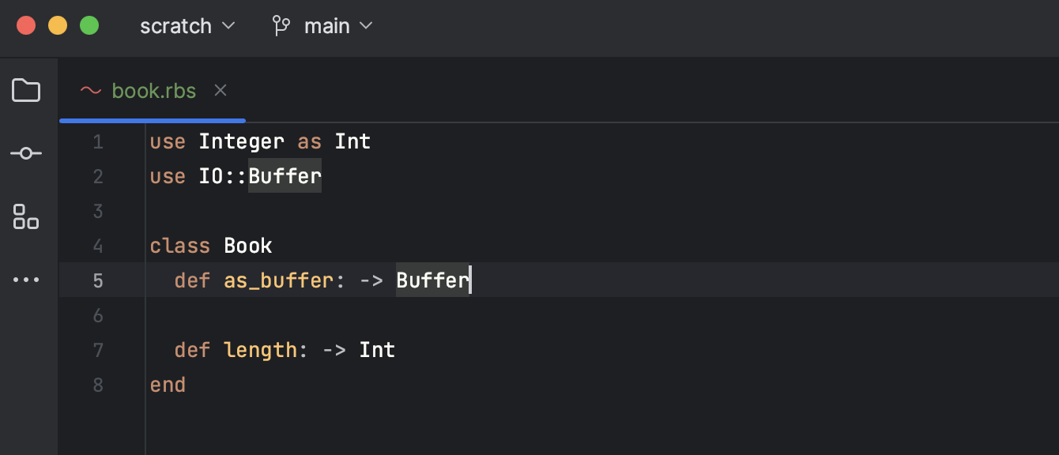The width and height of the screenshot is (1059, 455).
Task: Click line number 5 in the gutter
Action: (98, 281)
